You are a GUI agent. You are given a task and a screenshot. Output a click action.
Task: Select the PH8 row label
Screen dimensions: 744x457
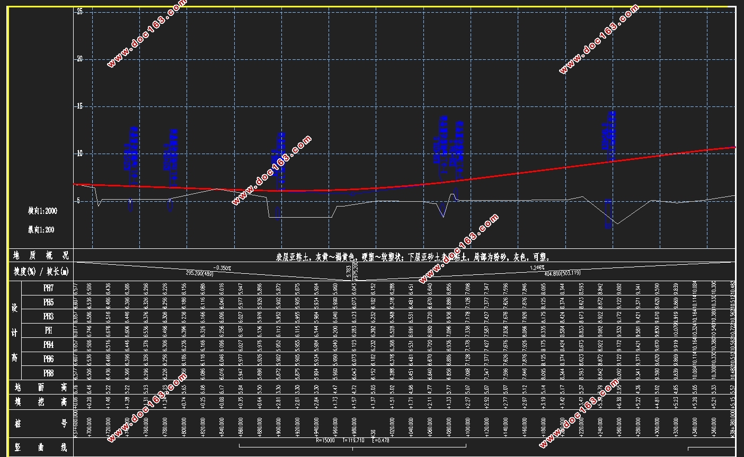[48, 373]
